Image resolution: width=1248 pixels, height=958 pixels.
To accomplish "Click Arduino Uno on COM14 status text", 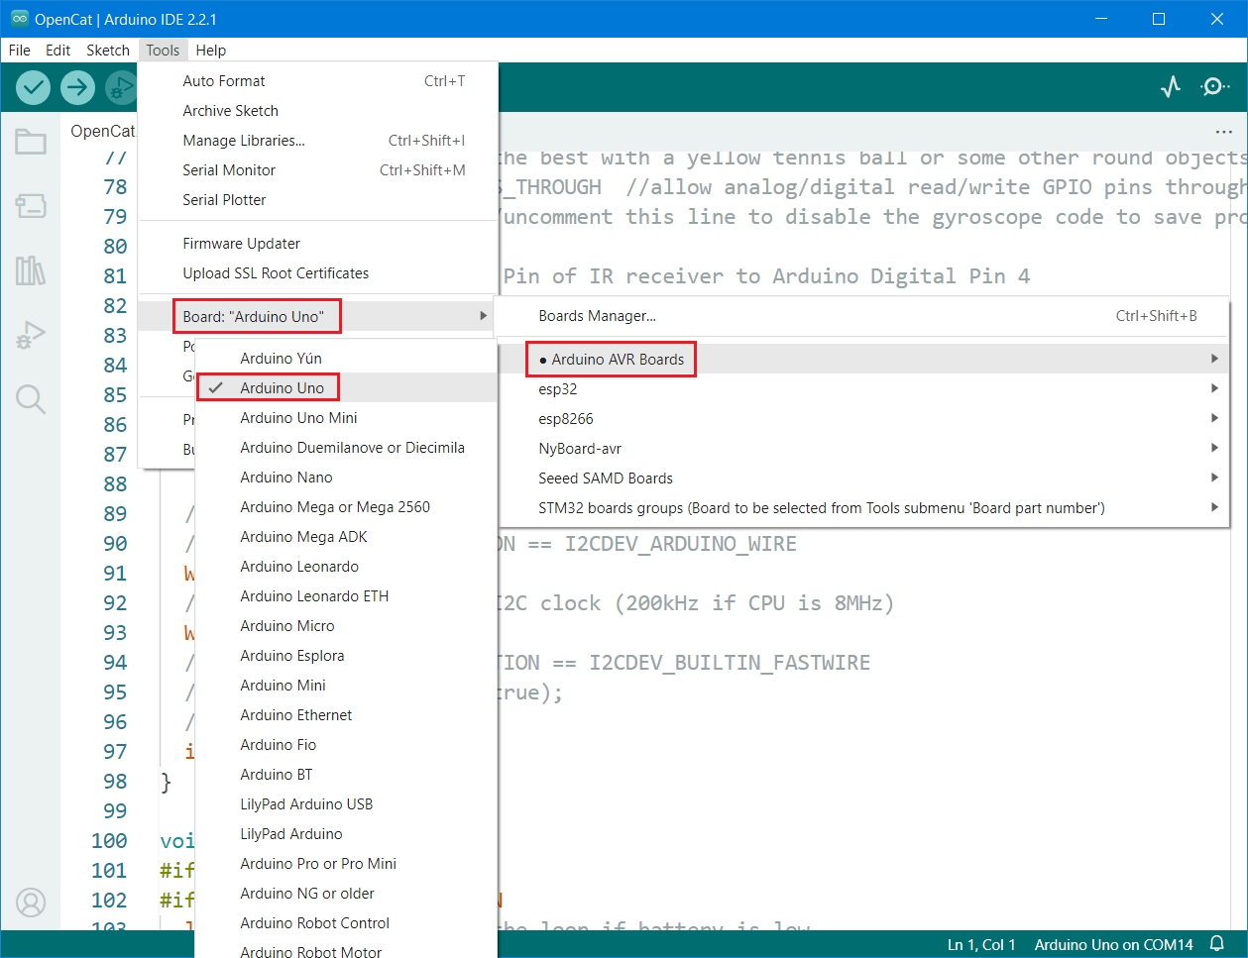I will (x=1113, y=944).
